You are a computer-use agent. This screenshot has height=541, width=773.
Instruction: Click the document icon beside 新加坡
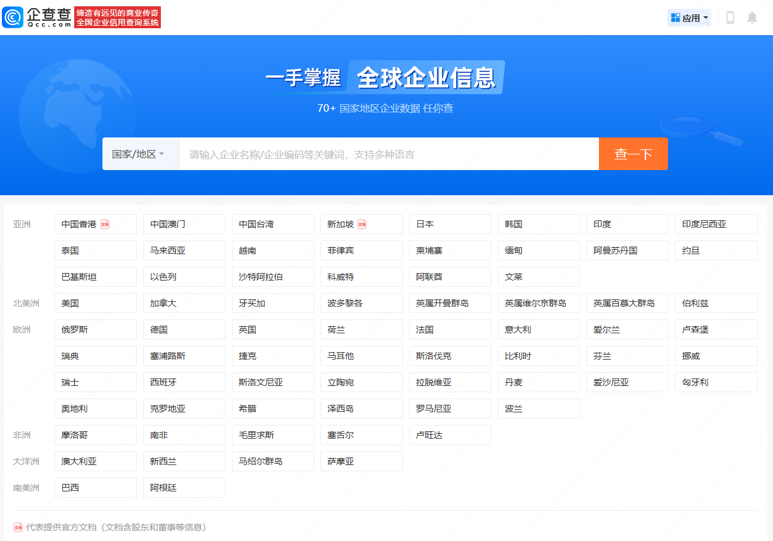[x=362, y=224]
